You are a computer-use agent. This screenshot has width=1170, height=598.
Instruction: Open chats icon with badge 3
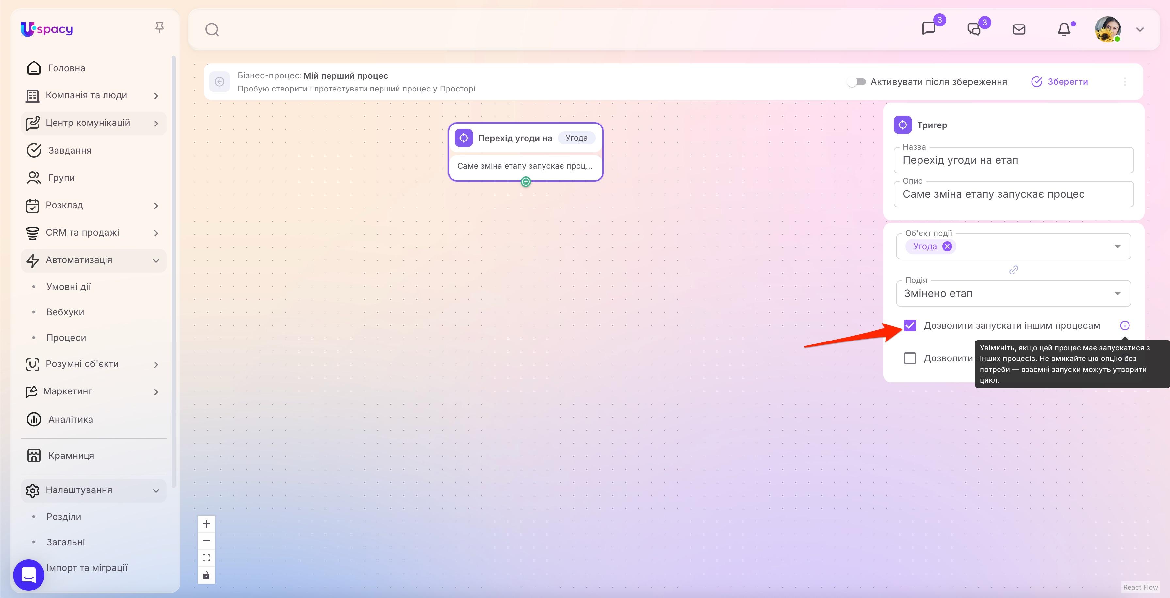[x=974, y=29]
